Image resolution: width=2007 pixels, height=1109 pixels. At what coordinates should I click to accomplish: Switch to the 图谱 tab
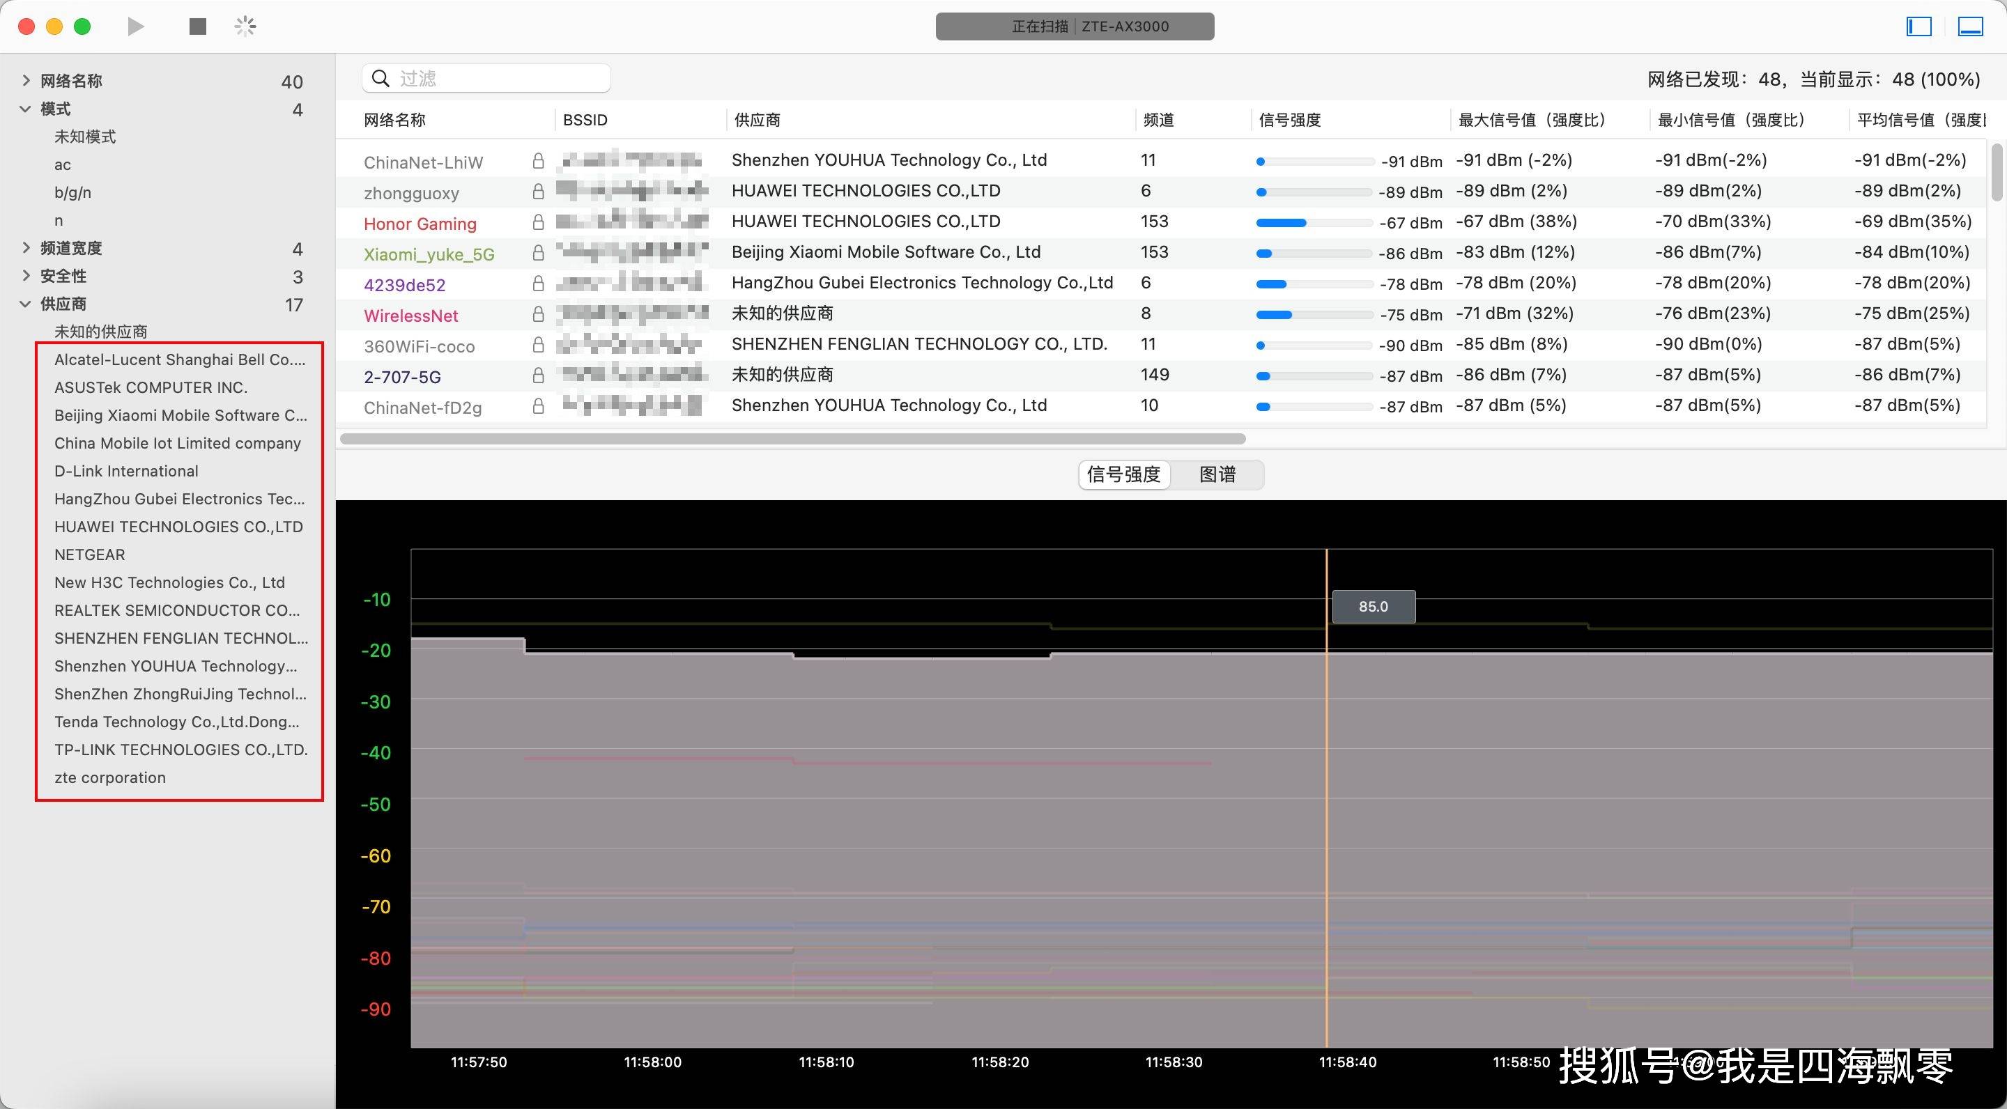(x=1216, y=474)
